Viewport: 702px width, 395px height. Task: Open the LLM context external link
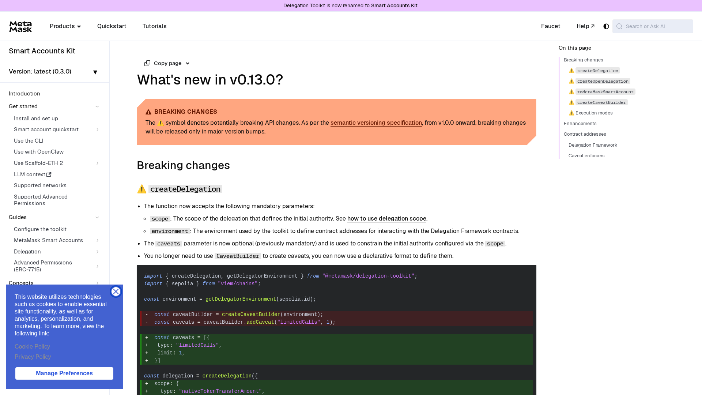pos(33,174)
